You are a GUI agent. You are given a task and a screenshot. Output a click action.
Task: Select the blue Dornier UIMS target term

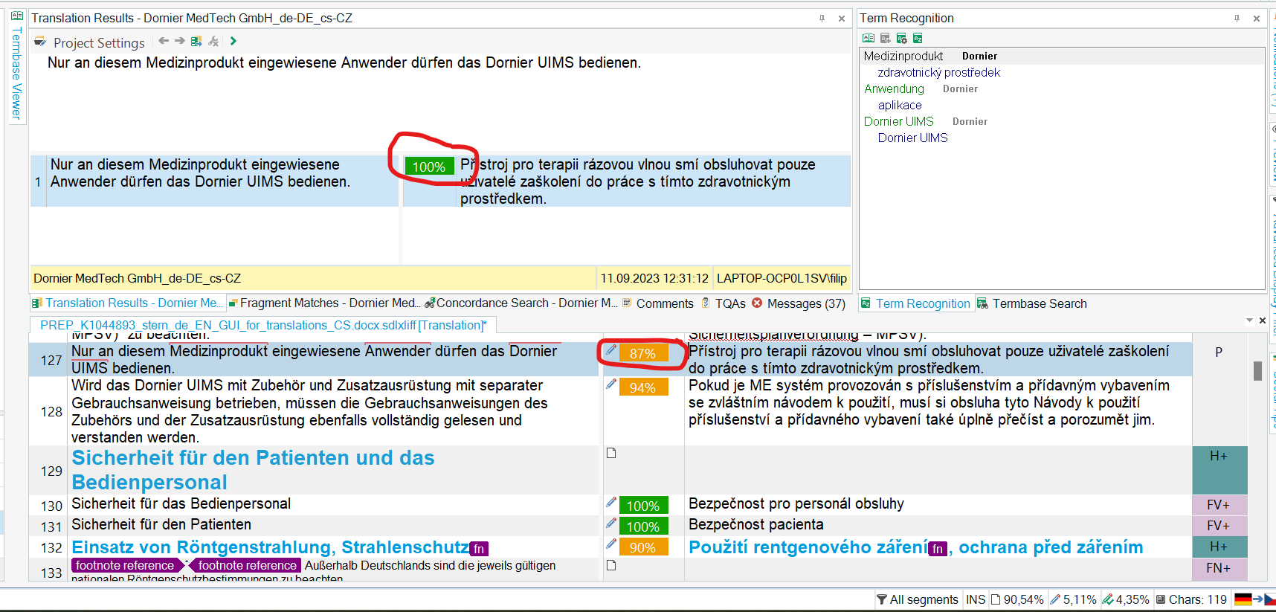click(x=912, y=138)
